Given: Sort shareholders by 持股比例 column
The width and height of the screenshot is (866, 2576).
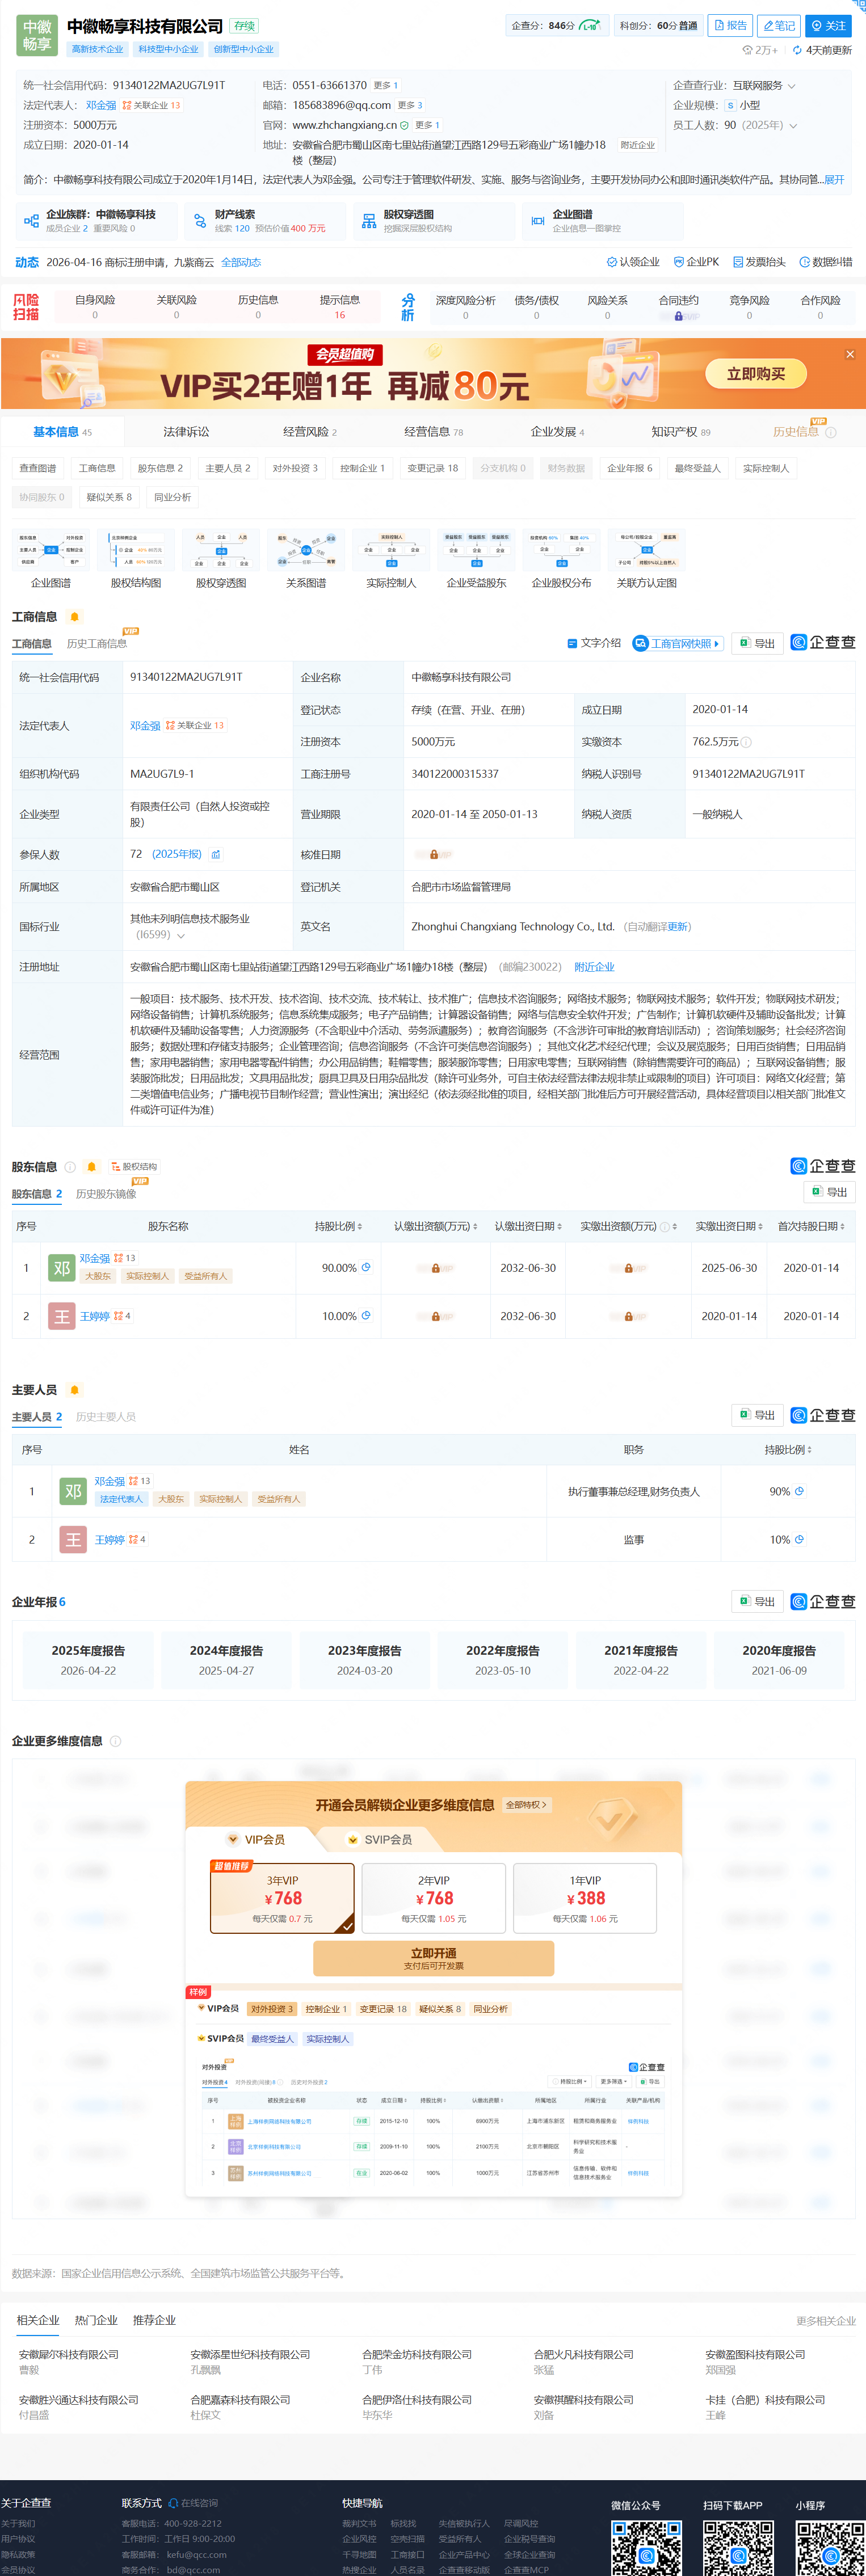Looking at the screenshot, I should [x=338, y=1226].
